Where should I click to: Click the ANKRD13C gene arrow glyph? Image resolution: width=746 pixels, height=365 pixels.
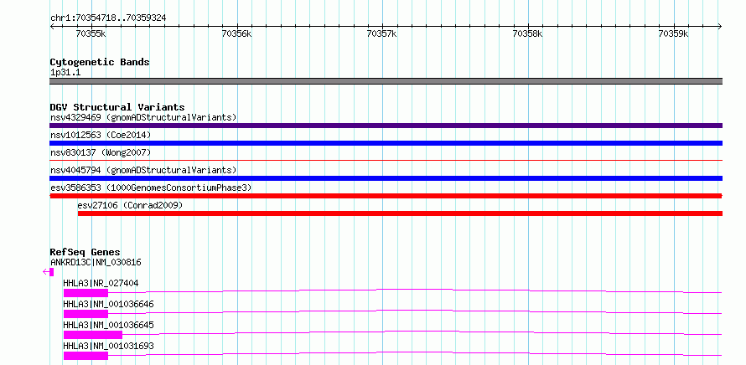(48, 272)
